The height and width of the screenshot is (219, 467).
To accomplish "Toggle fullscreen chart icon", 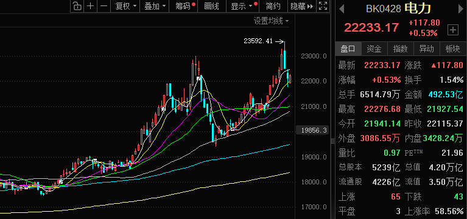I will coord(323,6).
